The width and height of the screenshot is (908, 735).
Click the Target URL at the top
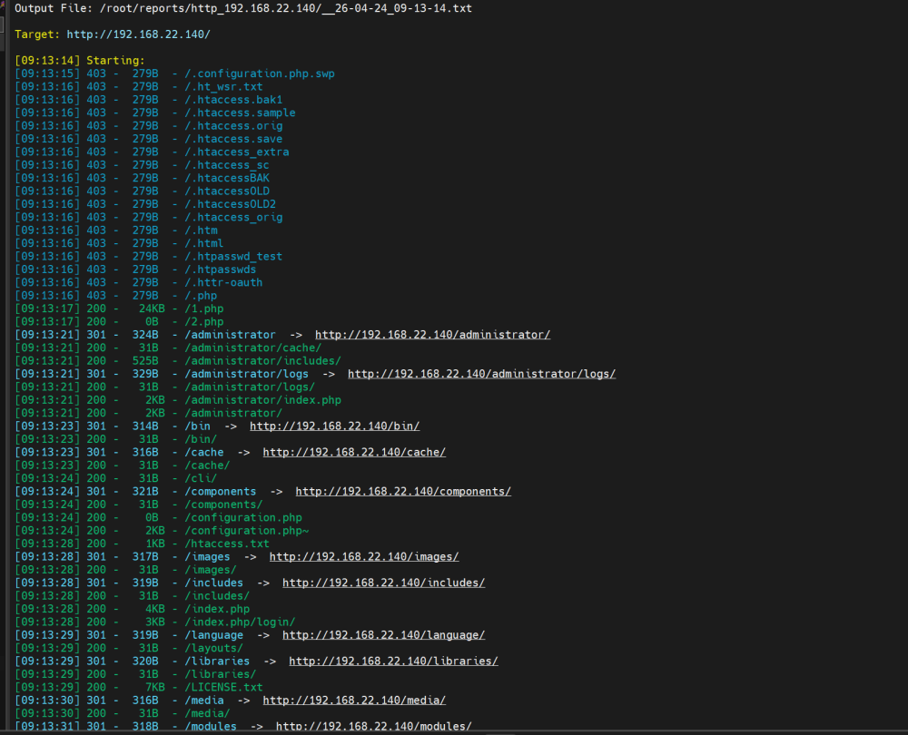138,34
